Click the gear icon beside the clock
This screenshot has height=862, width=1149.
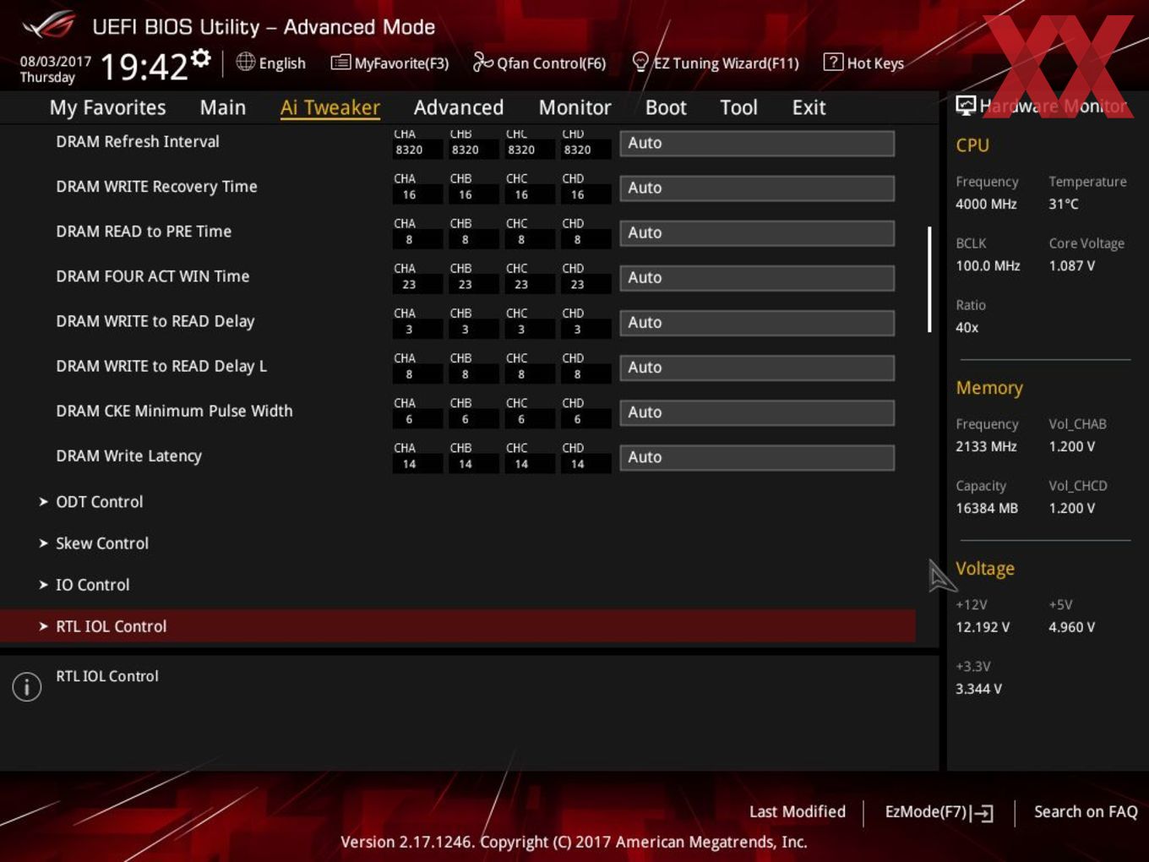click(x=201, y=57)
